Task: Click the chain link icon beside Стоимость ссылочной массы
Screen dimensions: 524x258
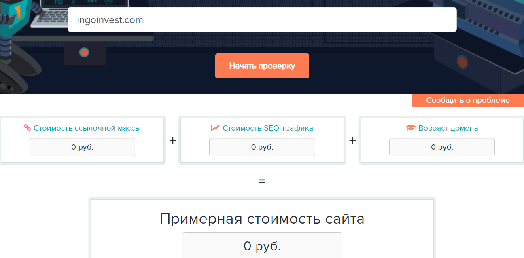Action: pyautogui.click(x=27, y=128)
